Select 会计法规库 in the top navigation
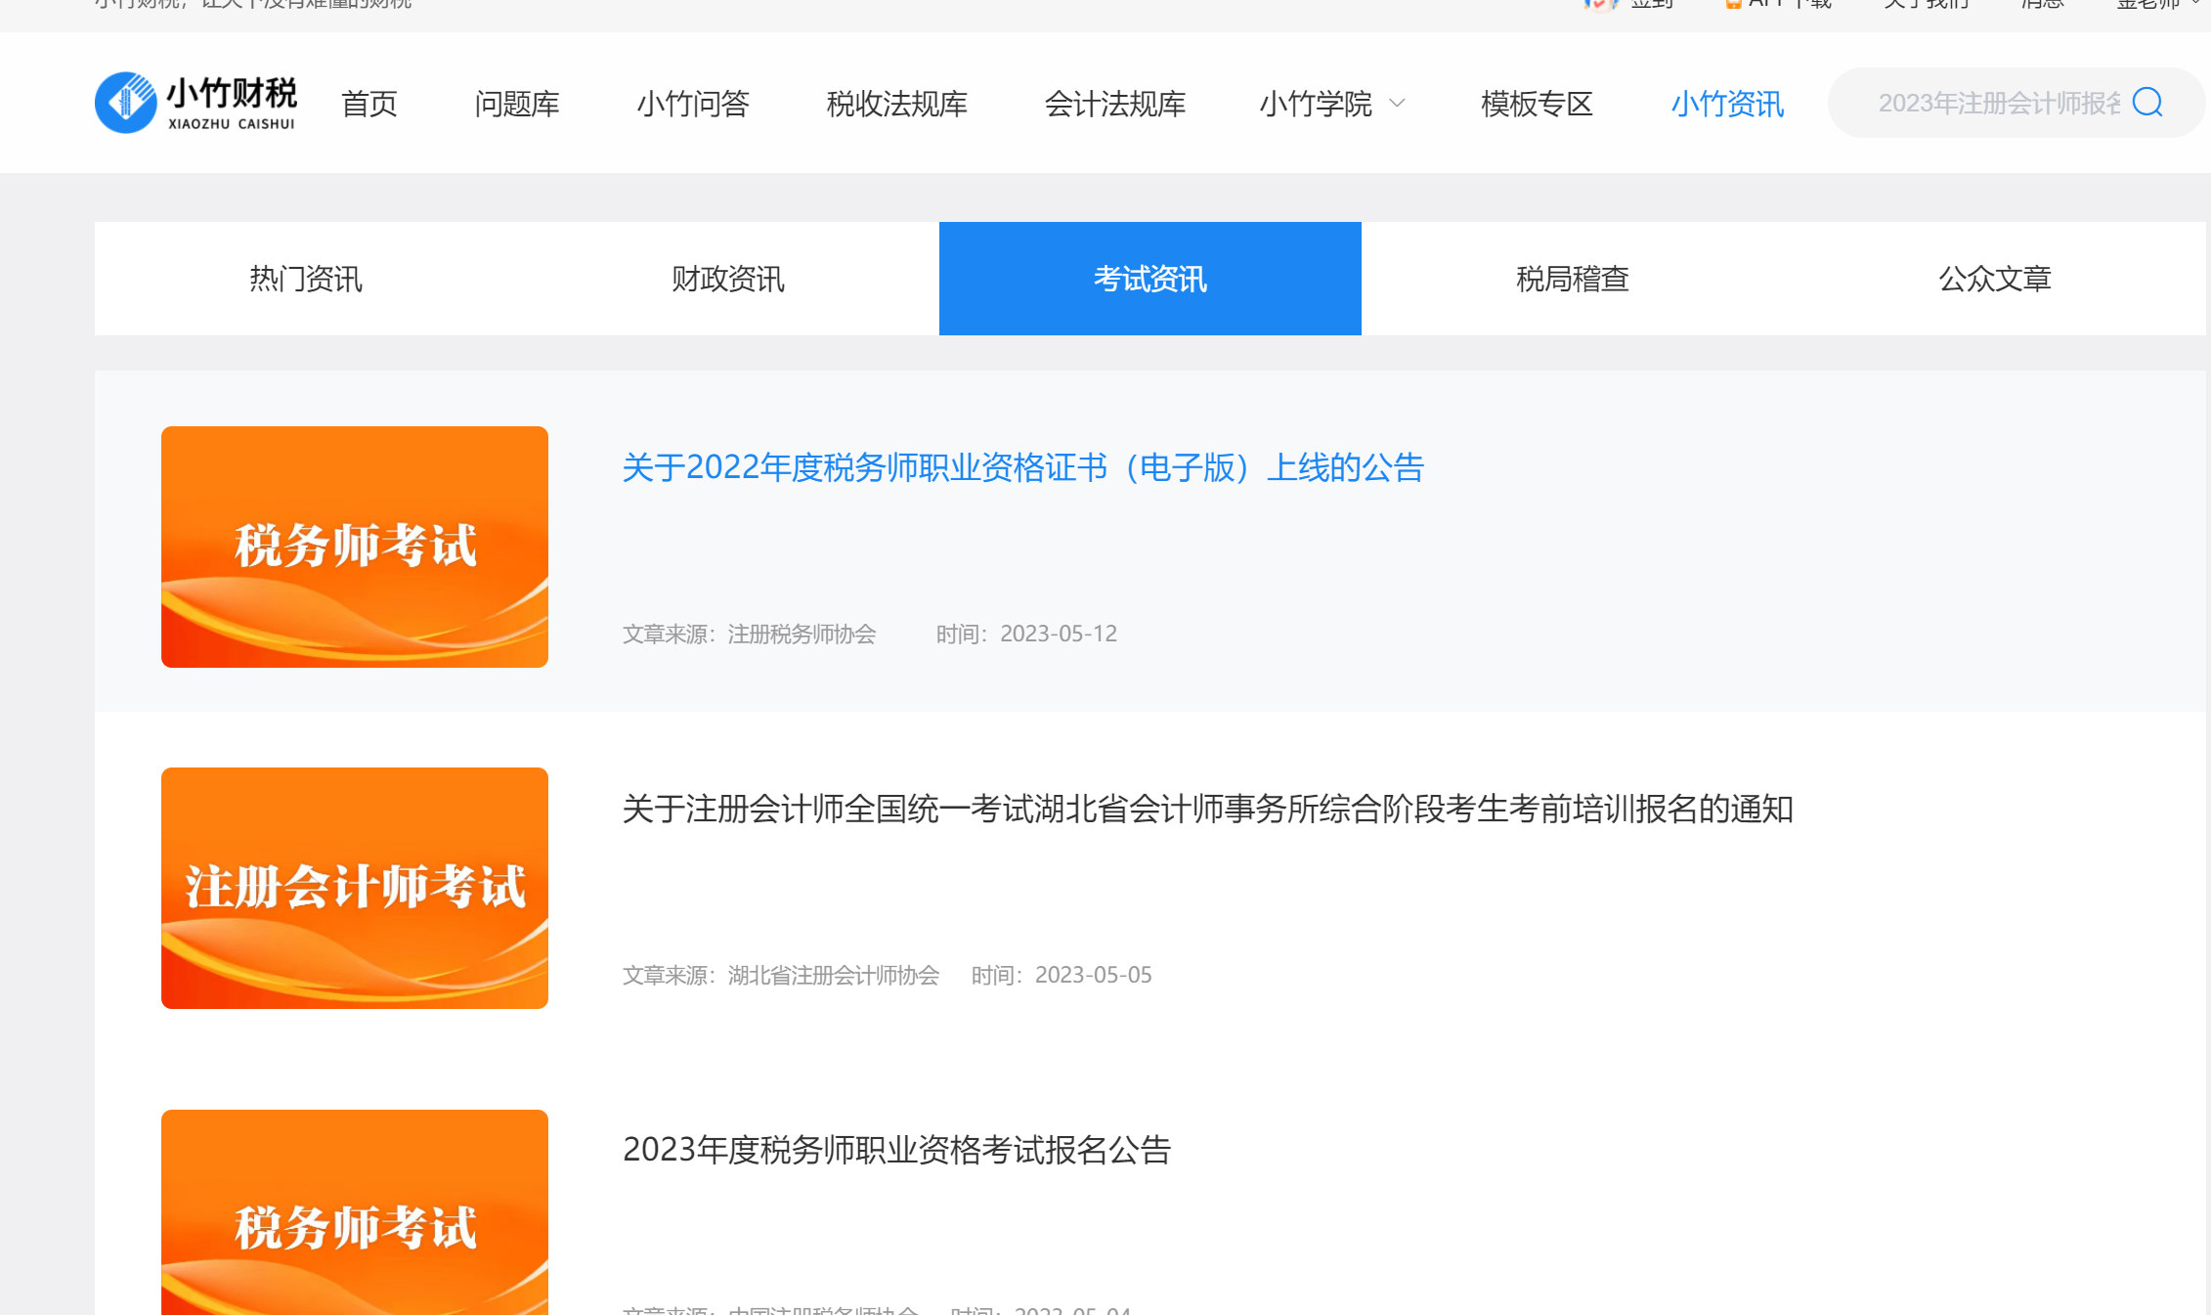This screenshot has width=2211, height=1315. [1114, 104]
